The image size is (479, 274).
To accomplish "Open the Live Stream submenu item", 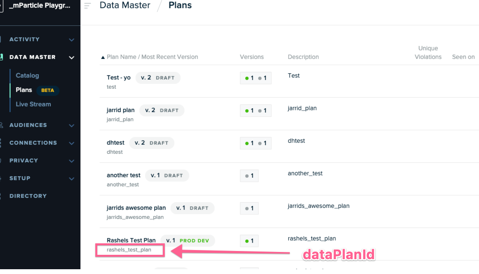I will tap(34, 104).
